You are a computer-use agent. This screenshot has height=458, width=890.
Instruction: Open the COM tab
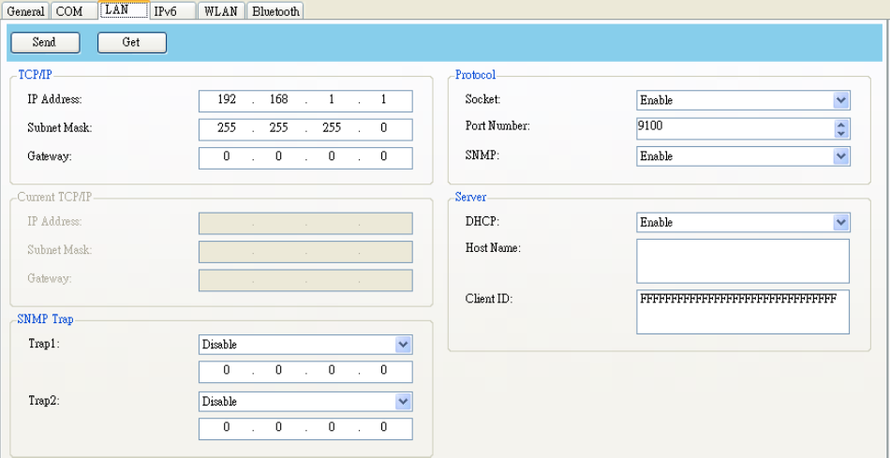[x=74, y=11]
